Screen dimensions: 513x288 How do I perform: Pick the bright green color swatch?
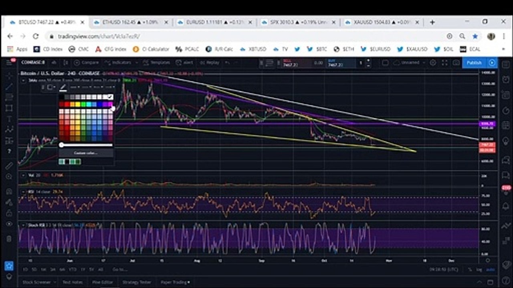83,104
